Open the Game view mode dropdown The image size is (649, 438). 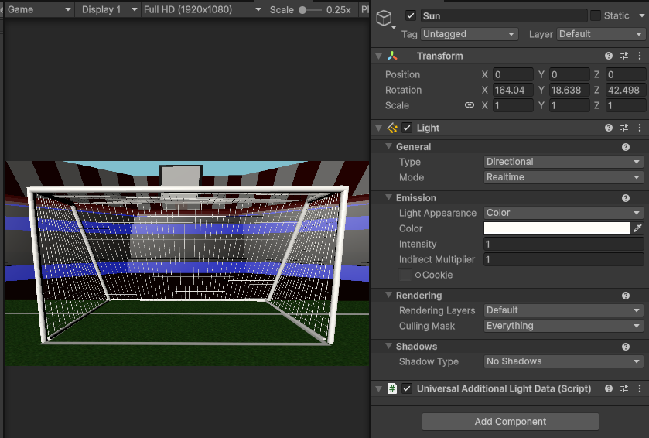pyautogui.click(x=39, y=9)
